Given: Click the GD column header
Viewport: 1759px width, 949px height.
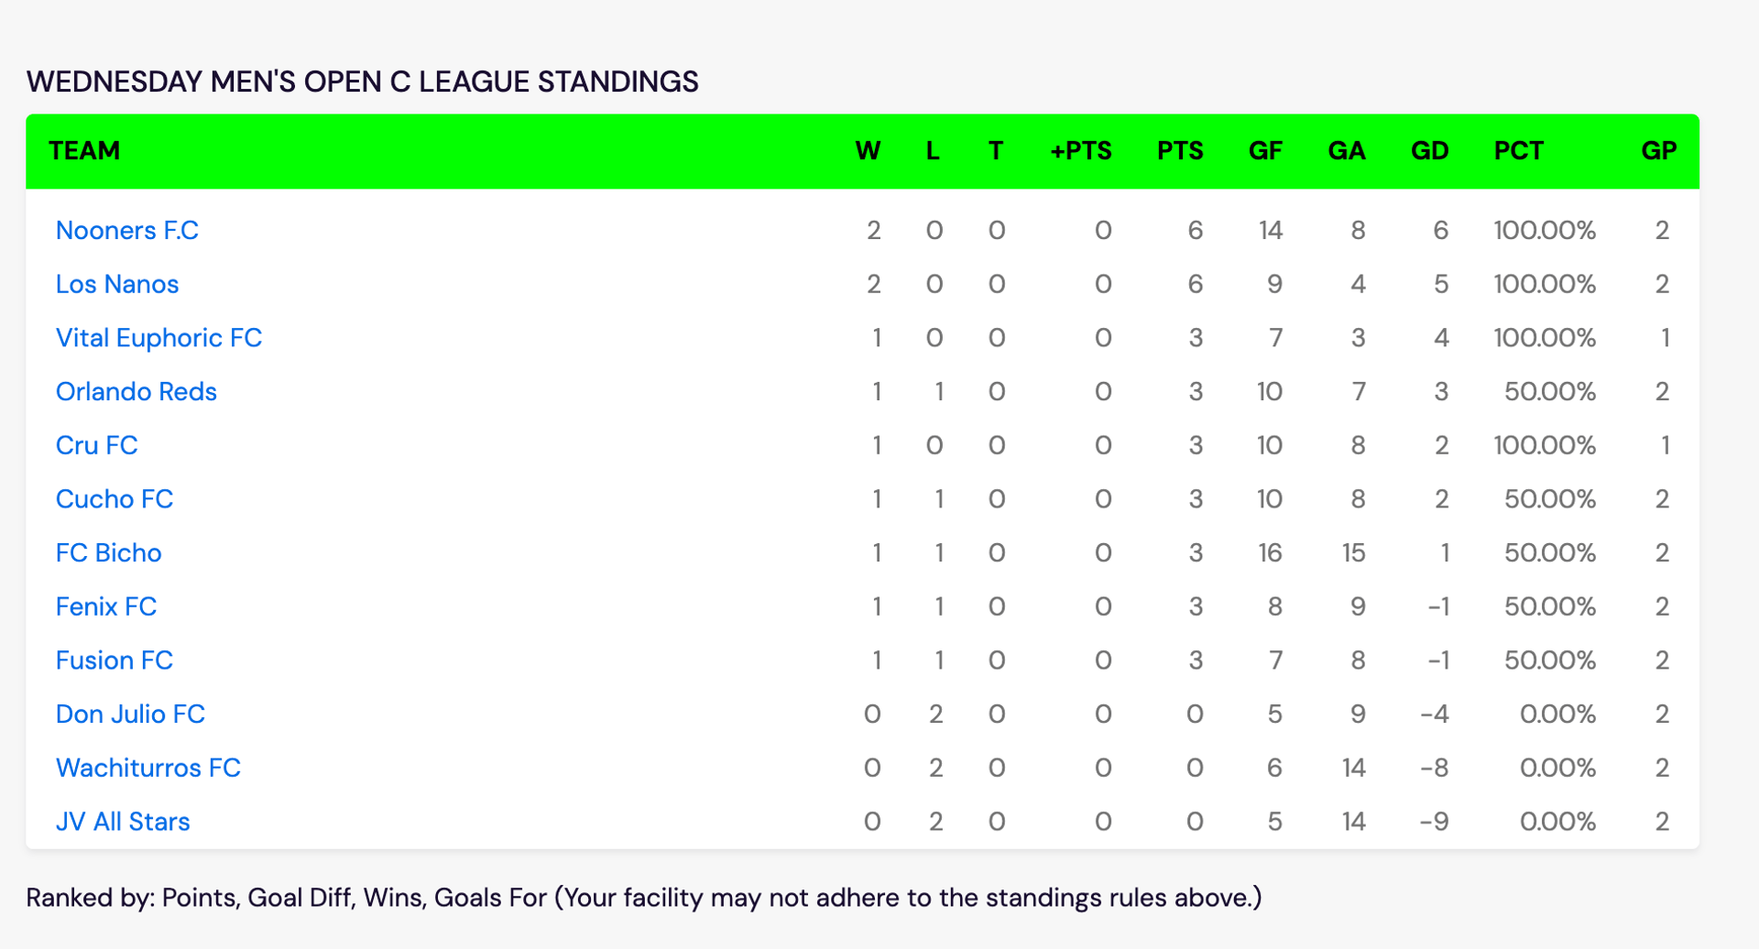Looking at the screenshot, I should point(1430,150).
